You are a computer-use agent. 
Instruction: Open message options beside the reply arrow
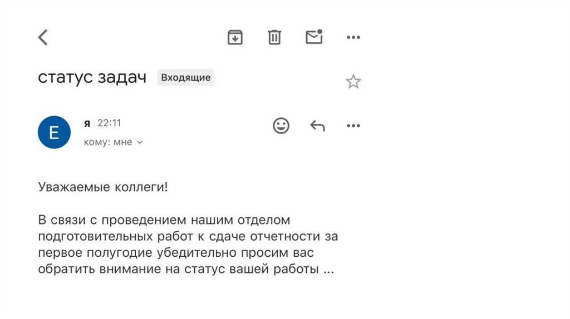coord(353,126)
